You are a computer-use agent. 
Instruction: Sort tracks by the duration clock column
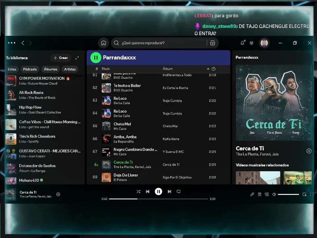pyautogui.click(x=214, y=69)
